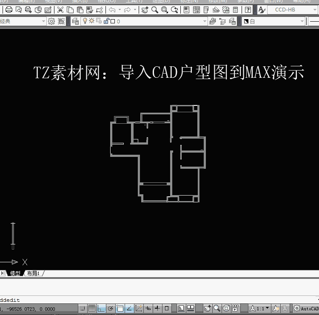Viewport: 319px width, 315px height.
Task: Click the Paste clipboard icon
Action: click(80, 9)
